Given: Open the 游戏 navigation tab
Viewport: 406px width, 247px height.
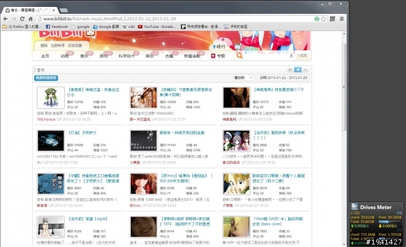Looking at the screenshot, I should (x=103, y=56).
